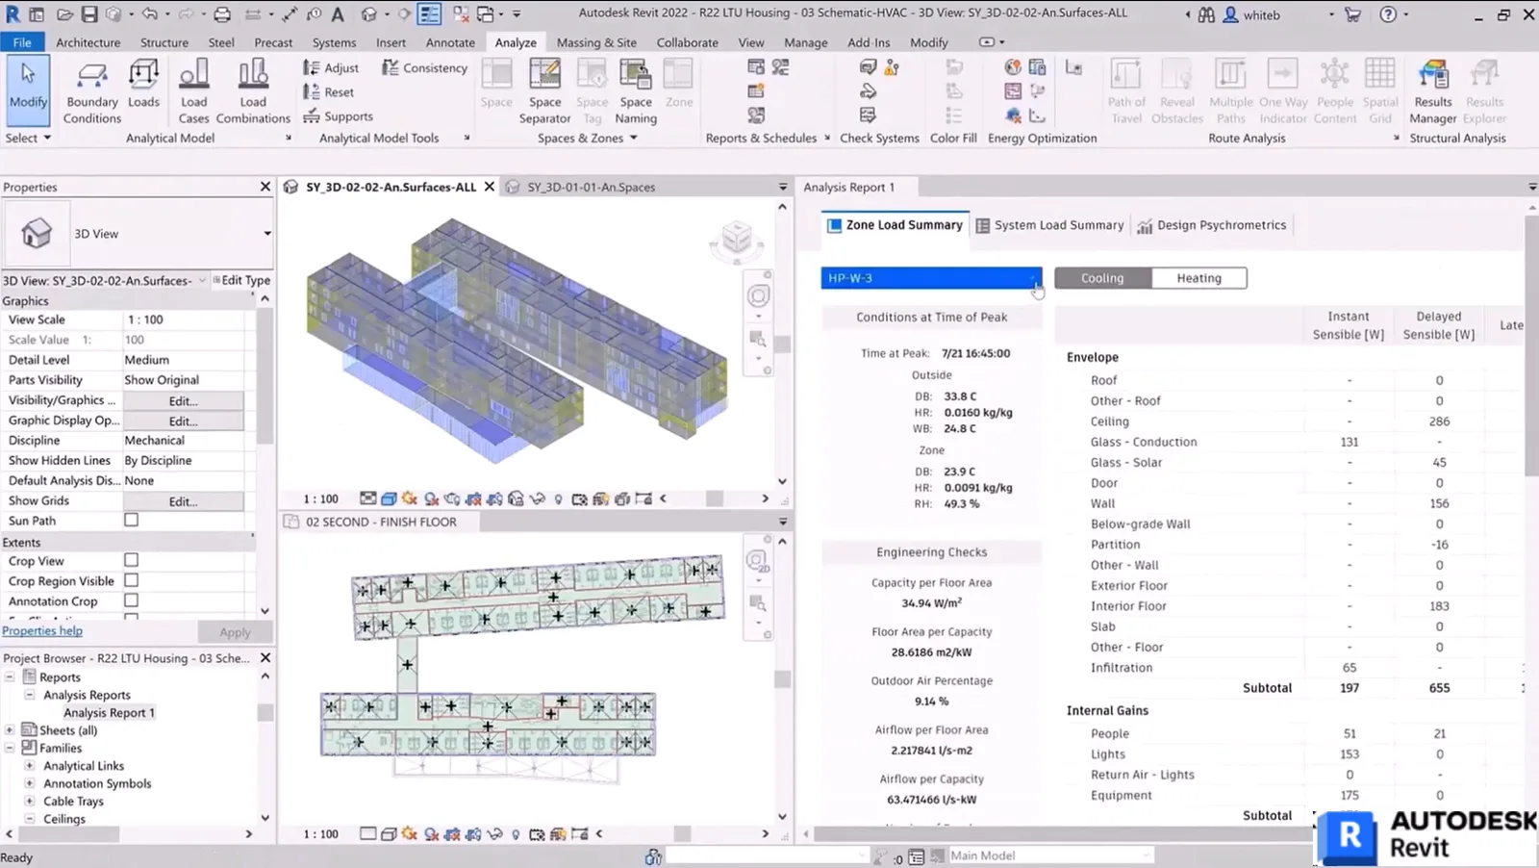Open the Space Naming tool
This screenshot has width=1539, height=868.
coord(636,92)
